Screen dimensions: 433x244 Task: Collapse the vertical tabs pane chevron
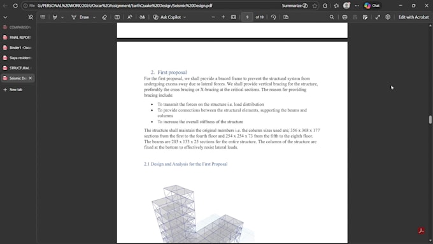click(5, 17)
